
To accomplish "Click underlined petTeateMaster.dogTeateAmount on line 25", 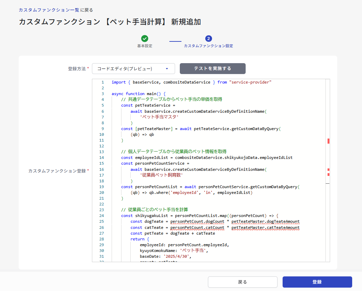I will click(266, 221).
